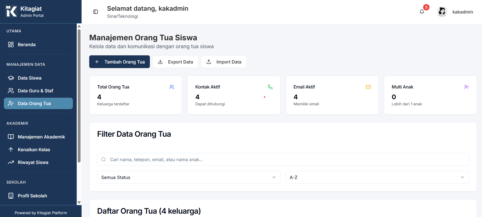Click the Manajemen Akademik book icon
The image size is (482, 217).
point(11,137)
